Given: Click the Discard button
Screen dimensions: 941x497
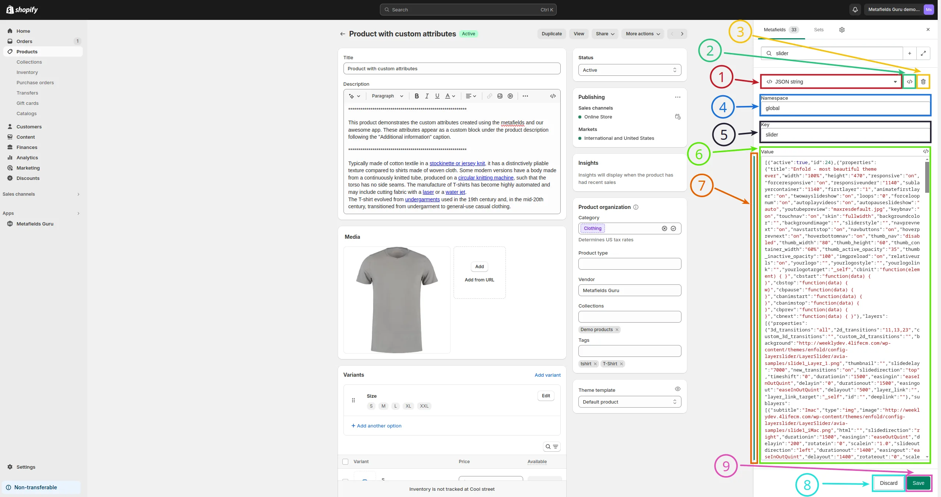Looking at the screenshot, I should pos(888,483).
